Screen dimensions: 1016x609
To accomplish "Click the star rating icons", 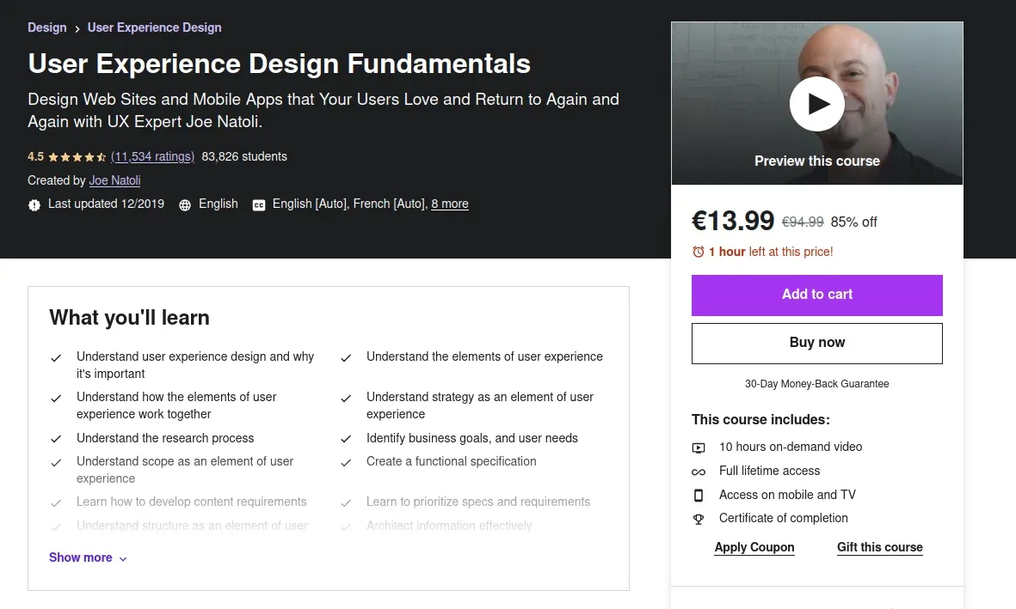I will coord(77,157).
